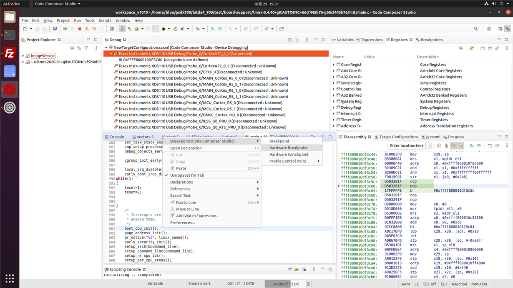Click the trash icon beside heap status

click(309, 284)
